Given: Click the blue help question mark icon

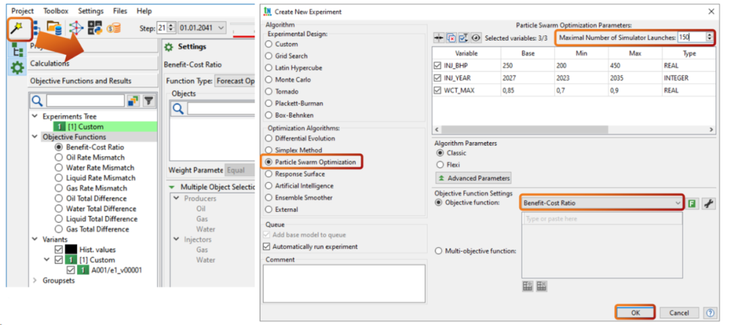Looking at the screenshot, I should [710, 313].
